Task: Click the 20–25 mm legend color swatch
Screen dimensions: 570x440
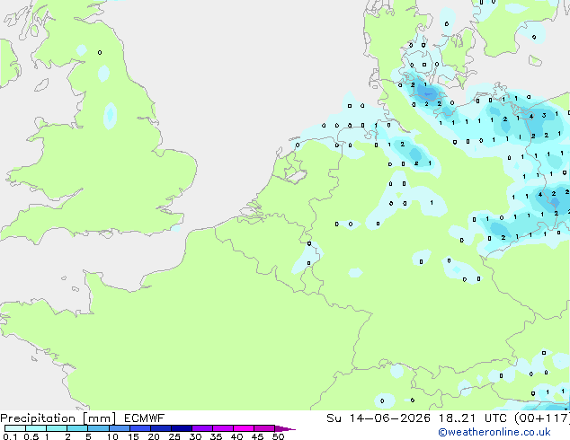Action: [161, 428]
